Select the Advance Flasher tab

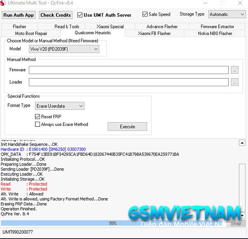point(162,26)
